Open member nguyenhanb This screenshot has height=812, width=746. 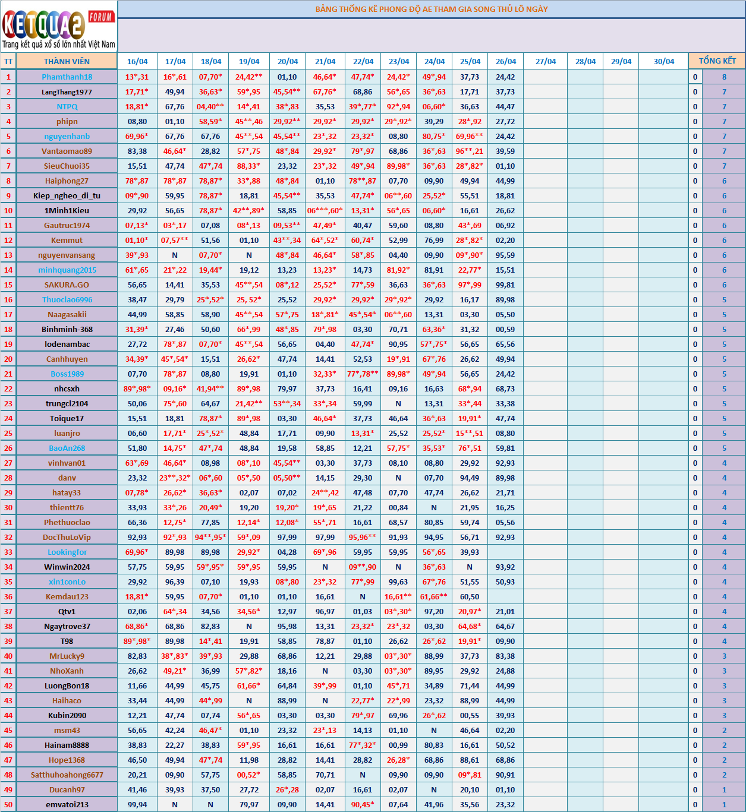[x=67, y=136]
